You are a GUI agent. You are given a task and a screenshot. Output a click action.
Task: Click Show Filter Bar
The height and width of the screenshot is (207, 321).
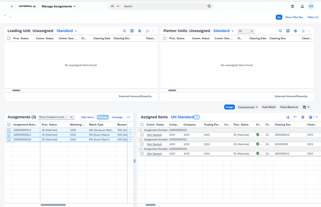pos(294,17)
